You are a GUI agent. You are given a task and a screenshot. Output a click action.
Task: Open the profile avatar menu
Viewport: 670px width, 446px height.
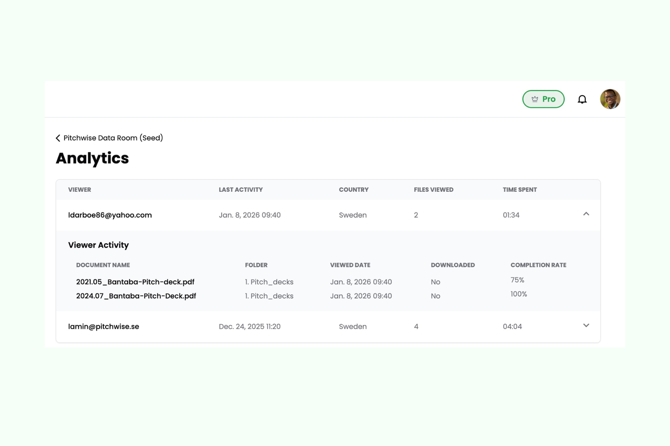coord(610,98)
